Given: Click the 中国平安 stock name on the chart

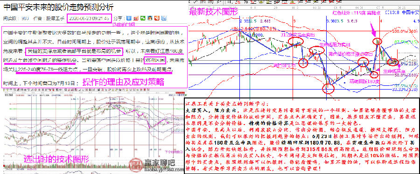Looking at the screenshot, I should pos(410,12).
